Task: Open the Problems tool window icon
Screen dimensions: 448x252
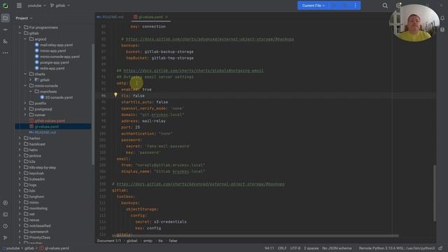Action: tap(6, 226)
